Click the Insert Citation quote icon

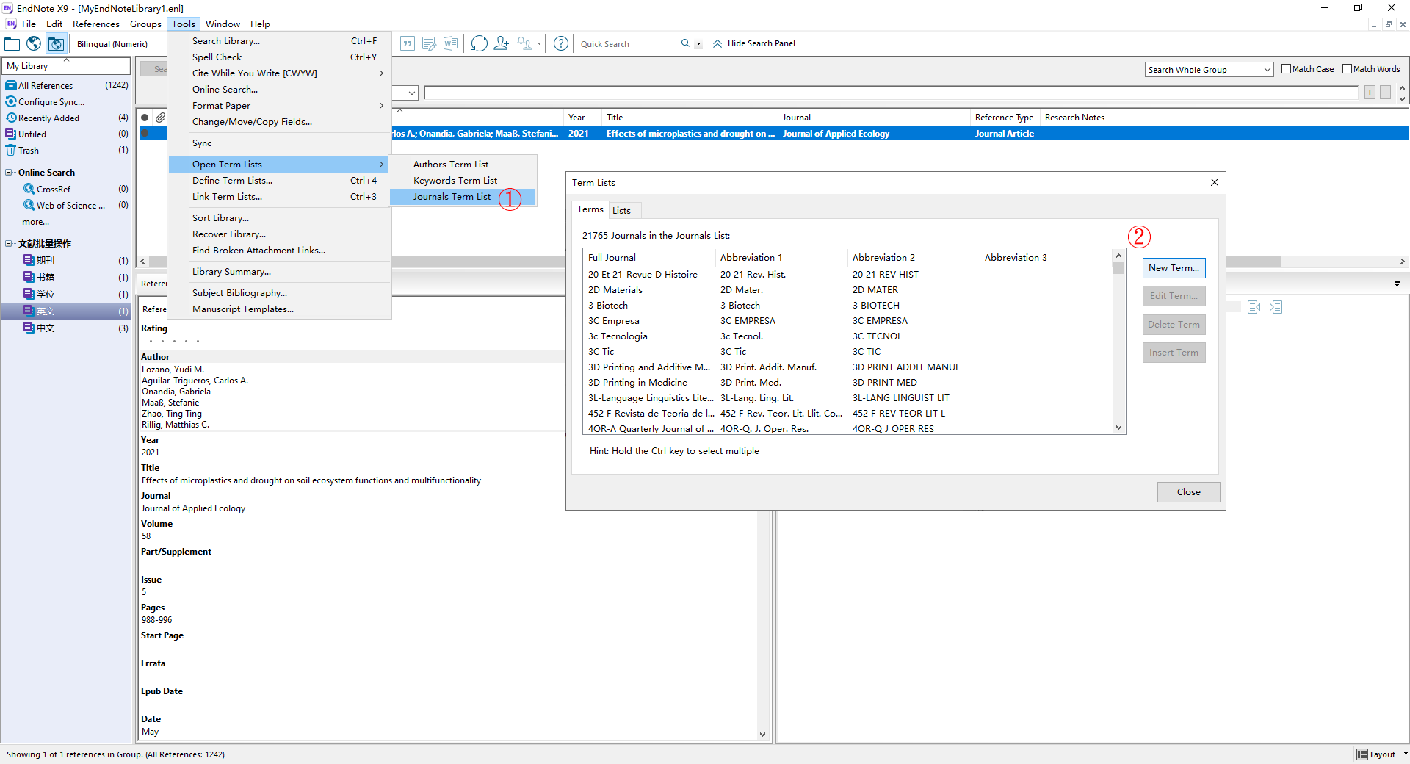(408, 43)
